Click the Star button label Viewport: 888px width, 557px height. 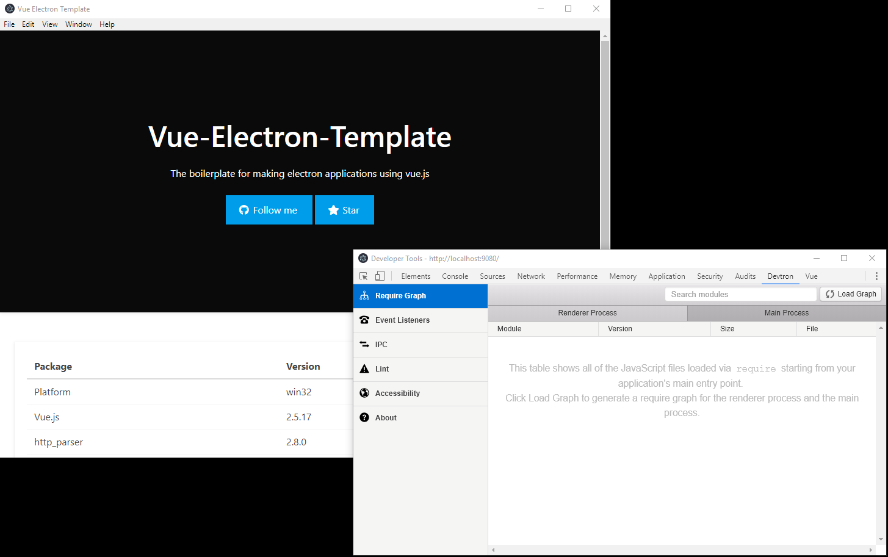[x=351, y=210]
